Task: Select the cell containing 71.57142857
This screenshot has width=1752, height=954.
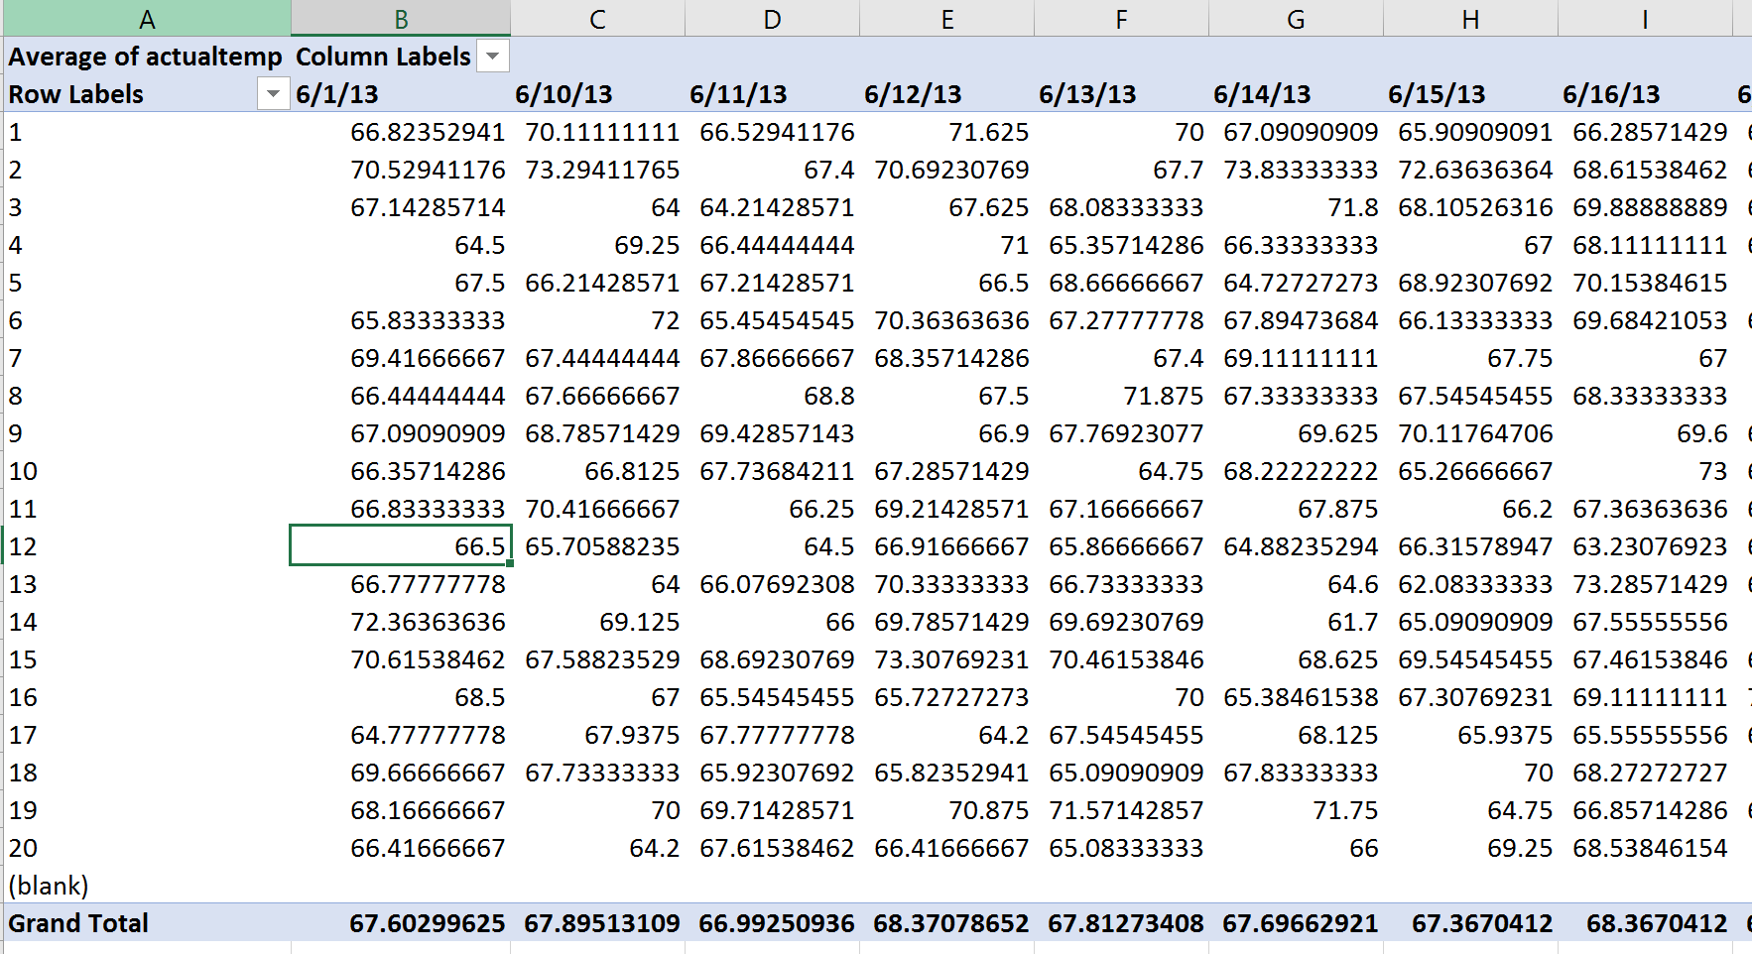Action: click(x=1121, y=810)
